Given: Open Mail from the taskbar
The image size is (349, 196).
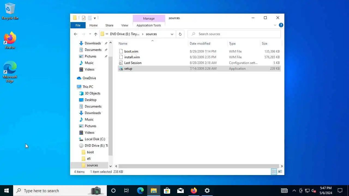Looking at the screenshot, I should pos(180,191).
